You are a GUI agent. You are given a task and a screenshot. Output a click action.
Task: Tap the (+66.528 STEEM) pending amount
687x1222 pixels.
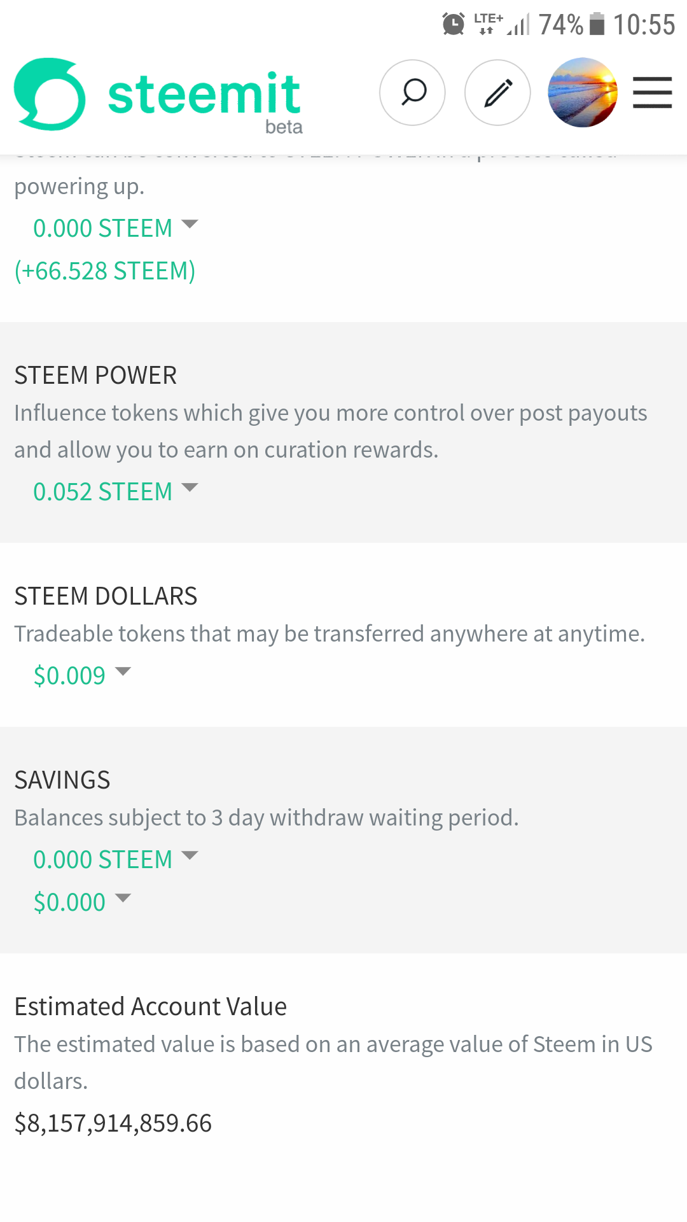105,271
